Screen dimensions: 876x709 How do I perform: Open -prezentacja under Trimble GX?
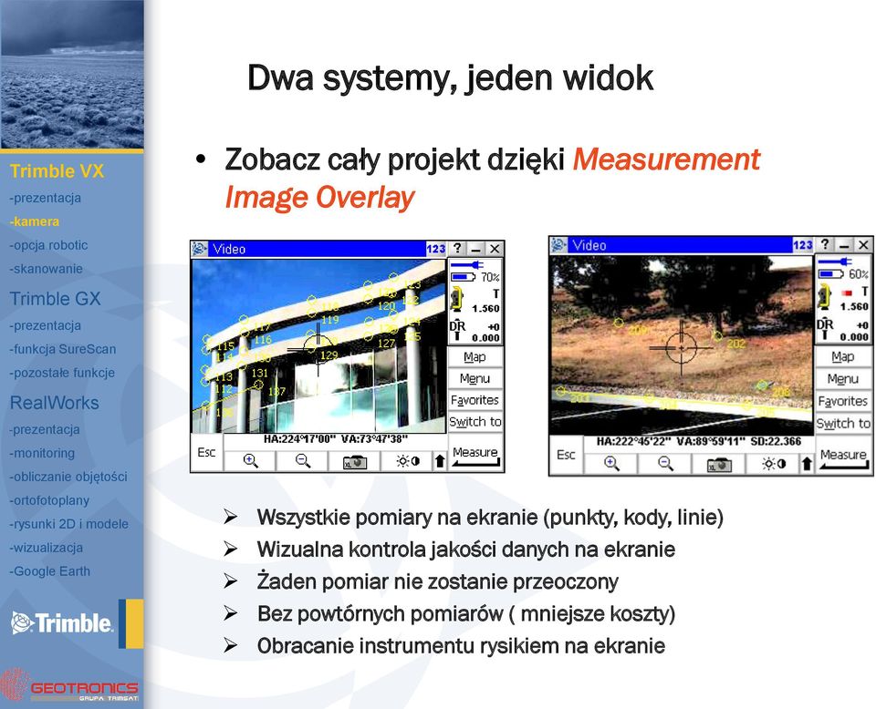(46, 325)
